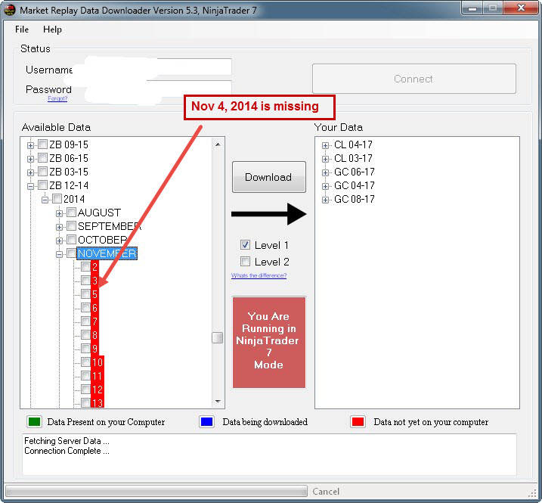Click the download progress bar
This screenshot has width=542, height=503.
(x=156, y=491)
